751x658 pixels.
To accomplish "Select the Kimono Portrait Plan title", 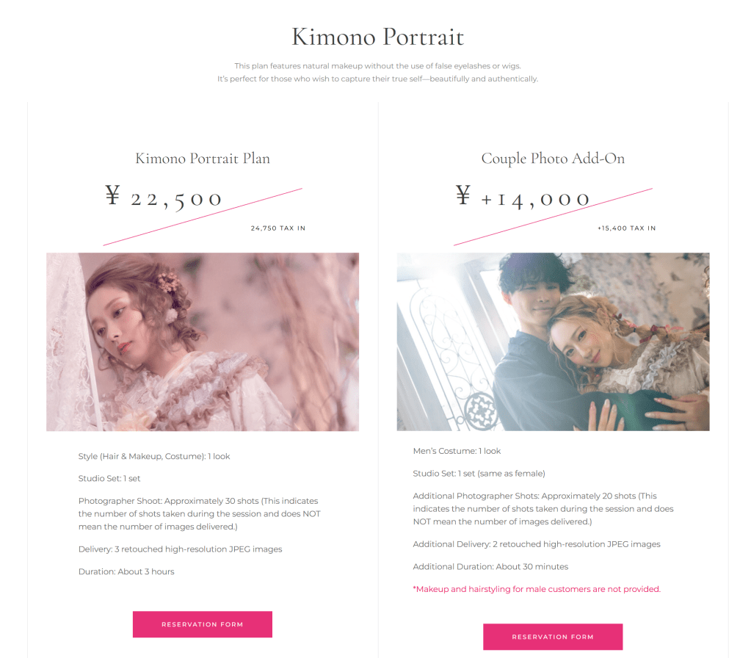I will [x=202, y=158].
